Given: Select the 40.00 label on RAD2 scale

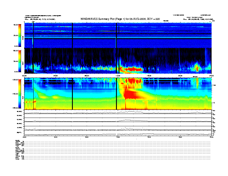Looking at the screenshot, I should point(16,25).
